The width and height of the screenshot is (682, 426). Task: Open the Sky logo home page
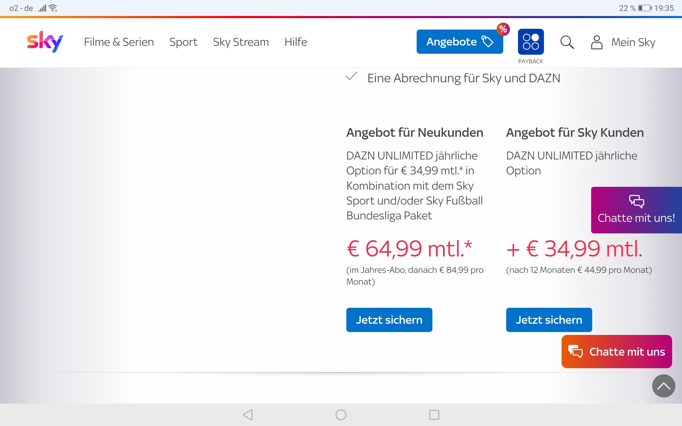coord(45,42)
